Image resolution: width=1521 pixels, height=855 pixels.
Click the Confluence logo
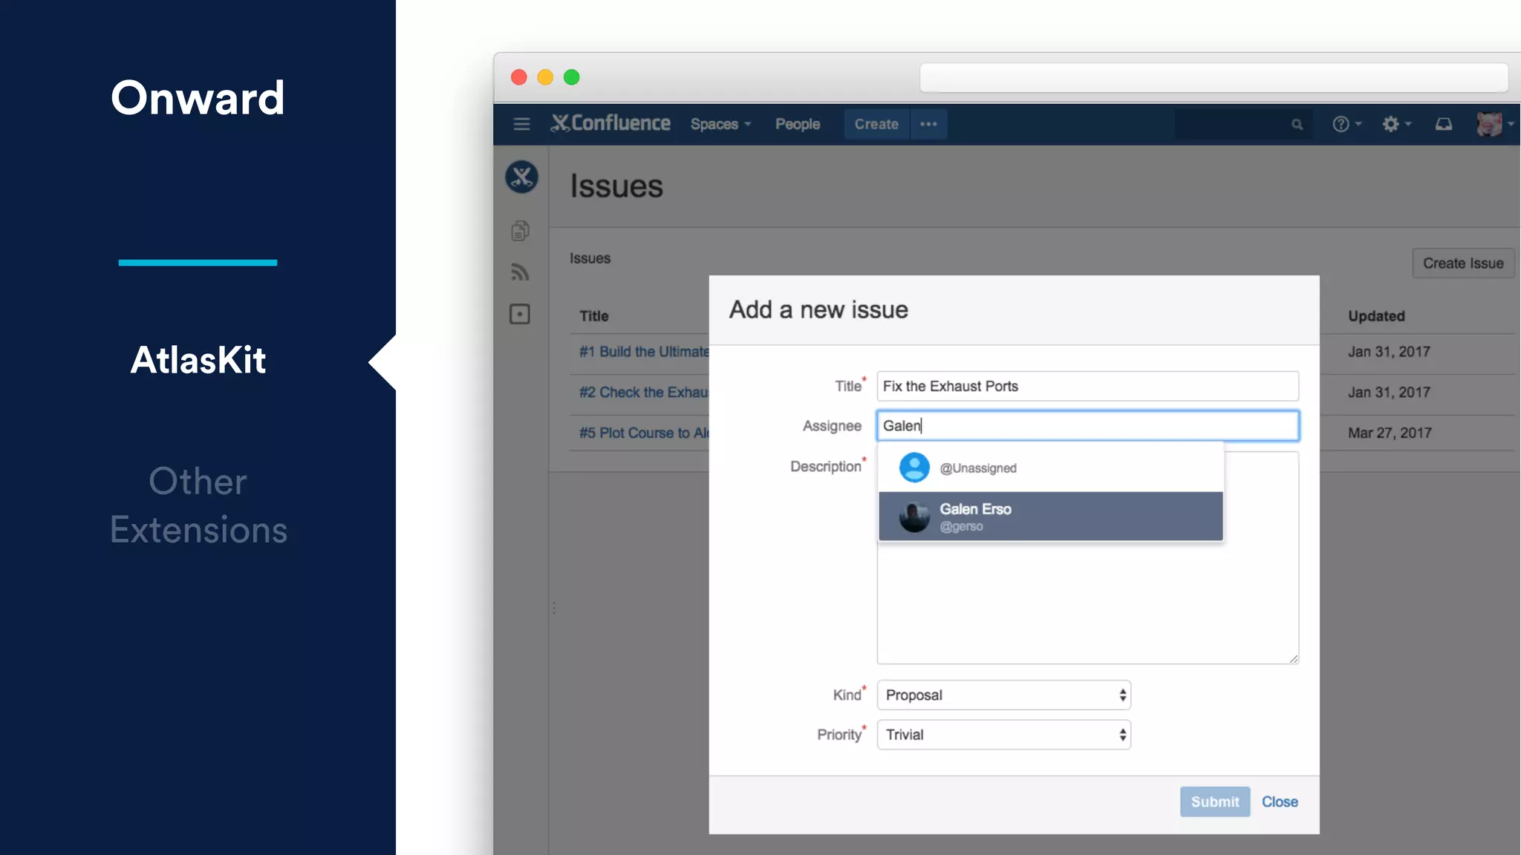coord(610,123)
